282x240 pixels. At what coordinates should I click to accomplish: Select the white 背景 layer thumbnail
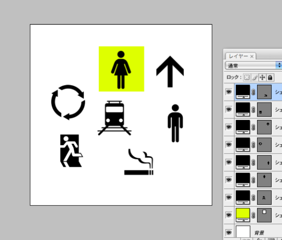coord(243,232)
